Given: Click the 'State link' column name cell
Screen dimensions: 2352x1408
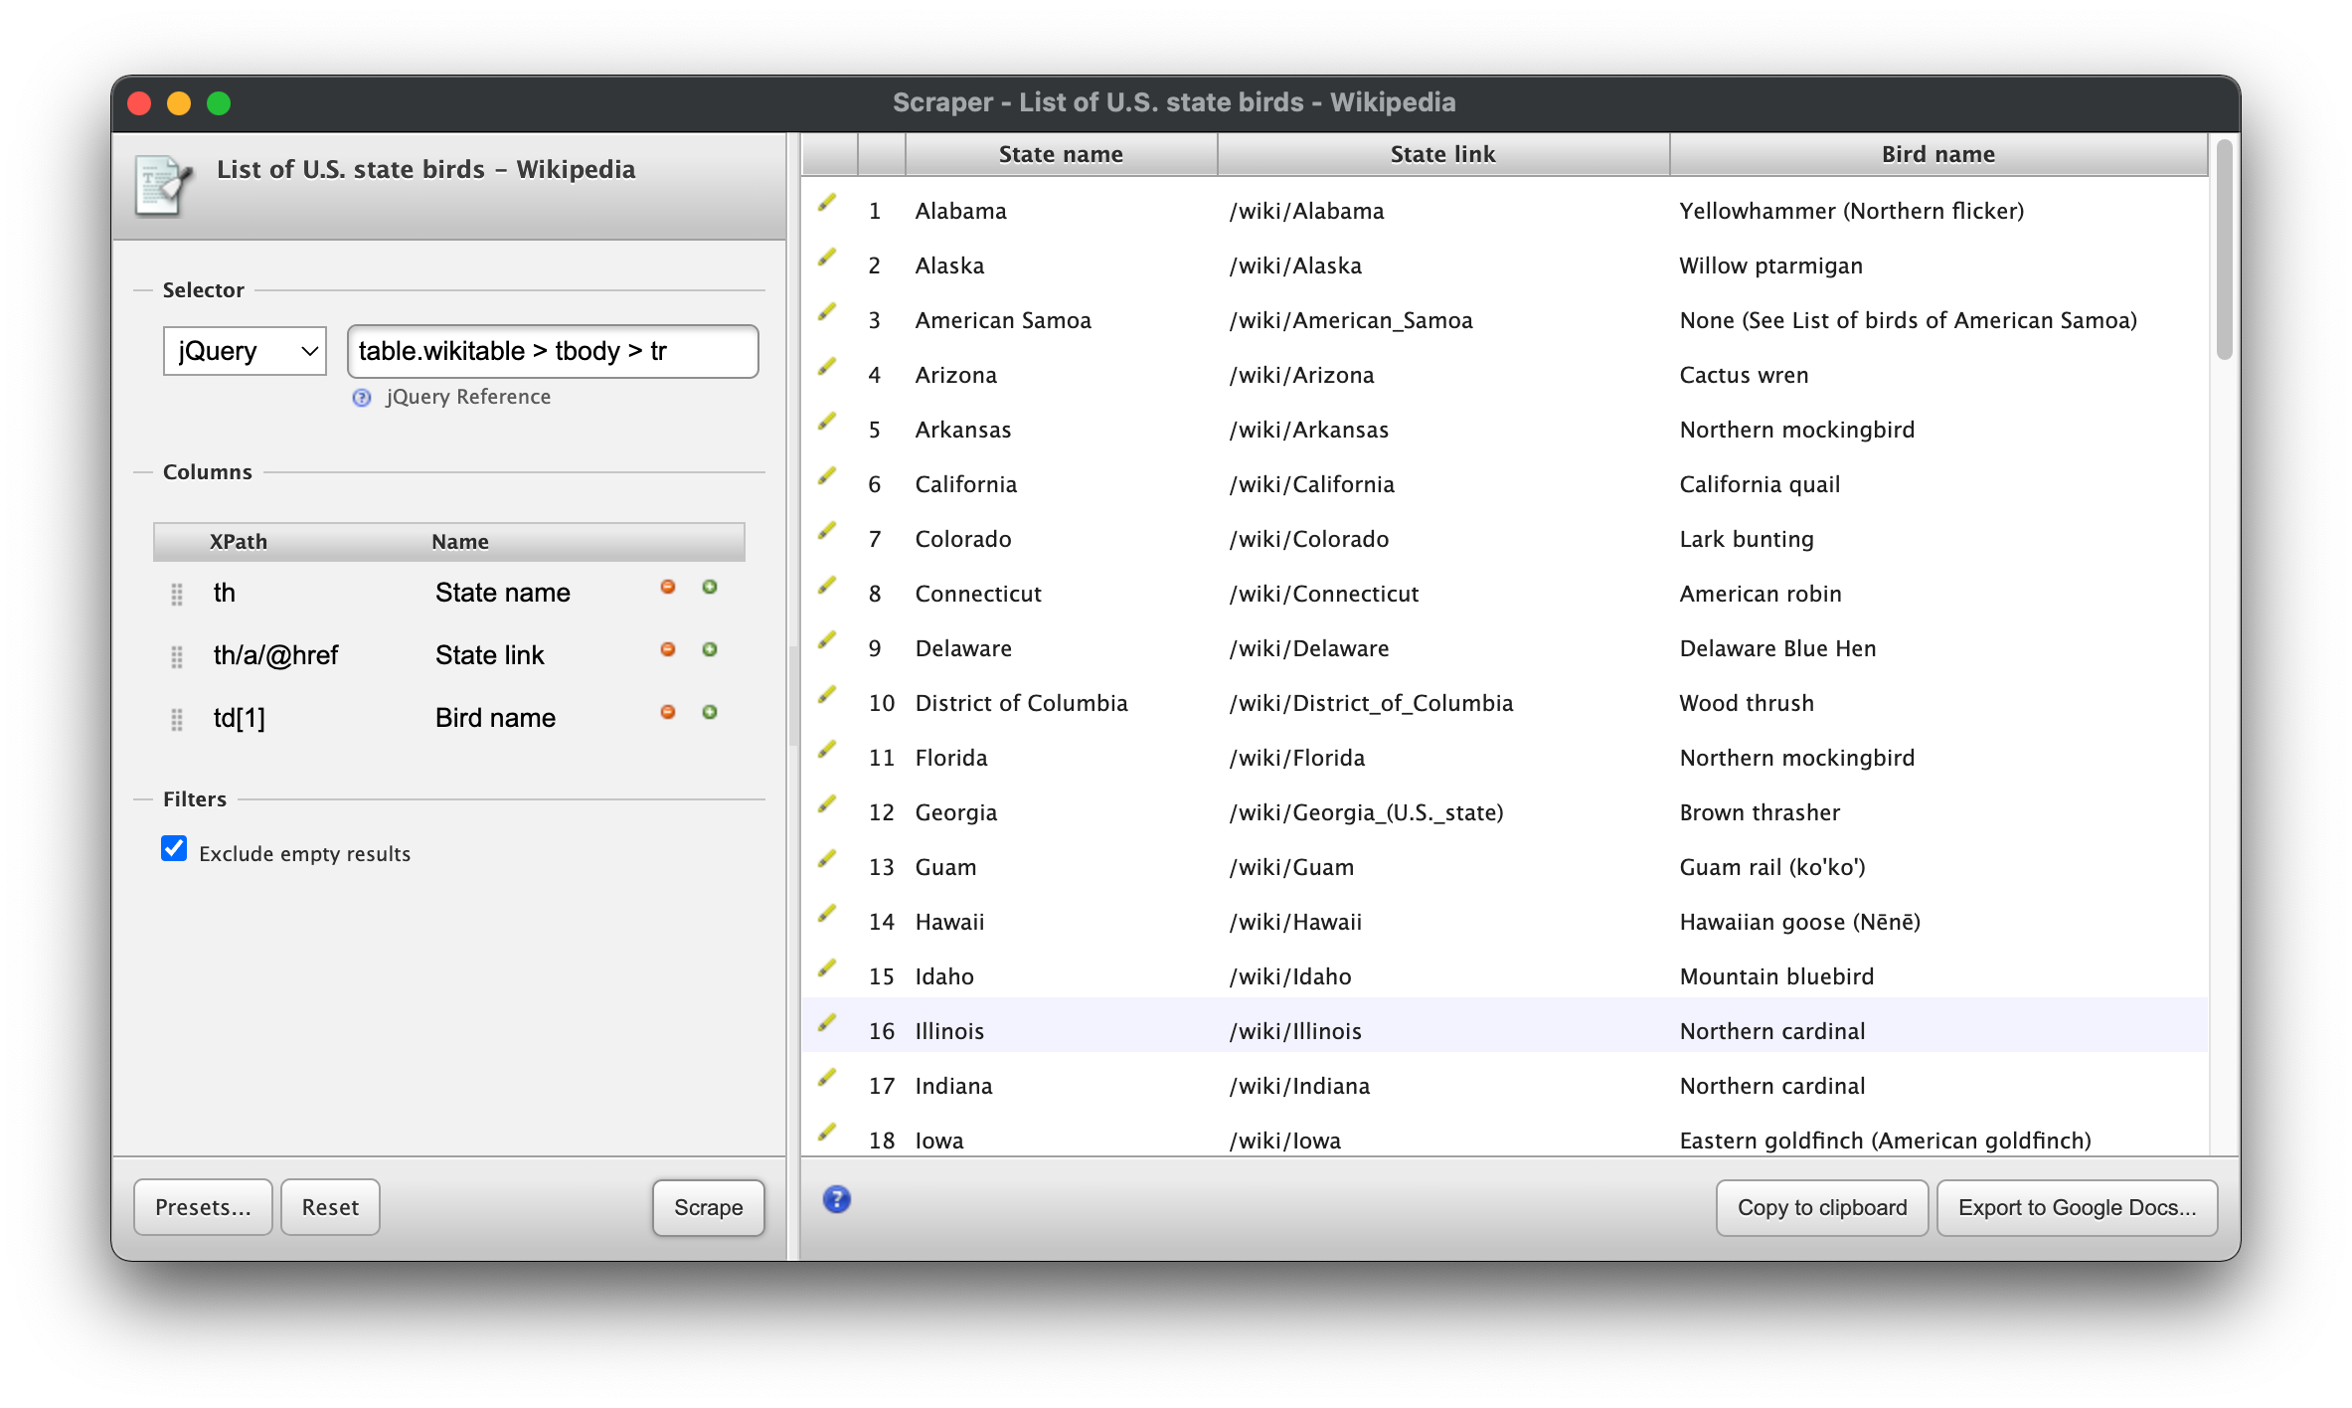Looking at the screenshot, I should tap(490, 655).
